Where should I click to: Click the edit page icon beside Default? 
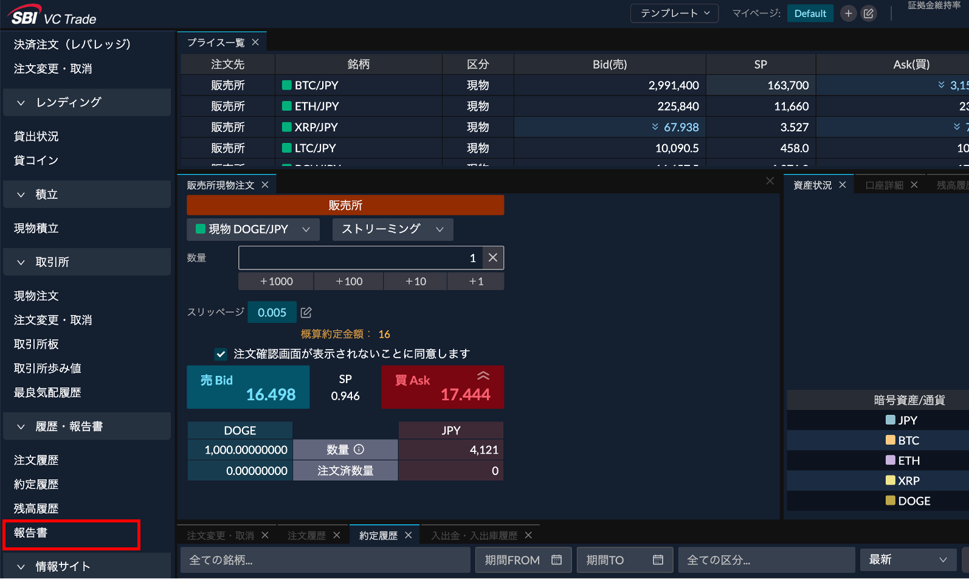coord(869,13)
